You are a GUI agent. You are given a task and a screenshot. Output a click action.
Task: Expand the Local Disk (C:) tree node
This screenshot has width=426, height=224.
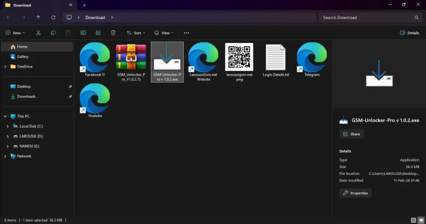(x=7, y=126)
